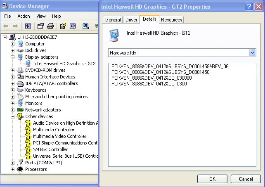
Task: Click the warning icon beside Multimedia Controller
Action: (28, 130)
